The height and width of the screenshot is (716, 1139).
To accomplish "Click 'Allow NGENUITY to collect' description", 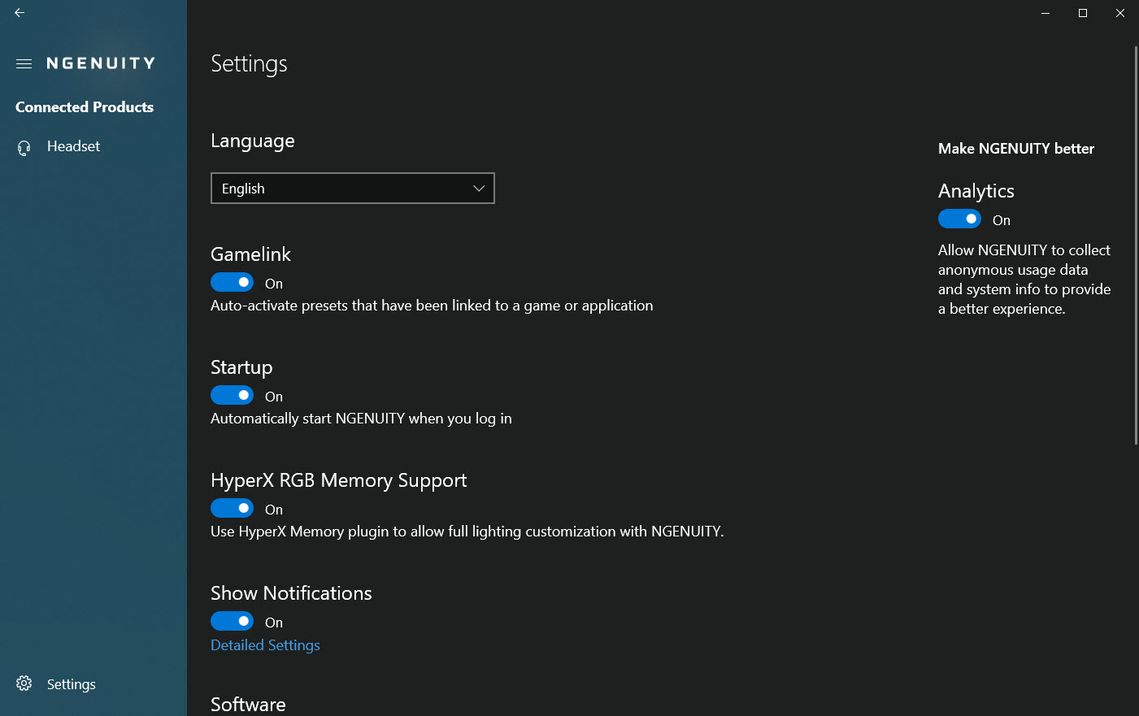I will (x=1024, y=280).
